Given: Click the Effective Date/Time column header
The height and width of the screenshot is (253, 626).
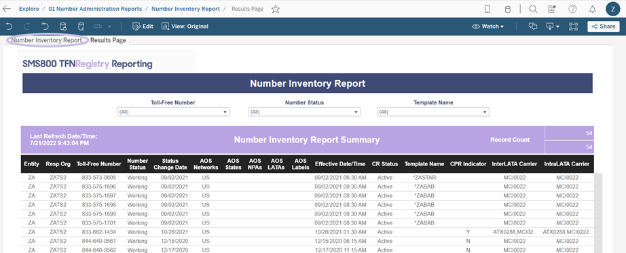Looking at the screenshot, I should click(x=340, y=164).
